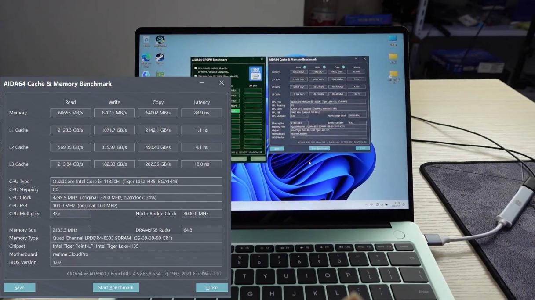Select L2 Cache Latency value 4.1 ns
The height and width of the screenshot is (300, 535).
202,147
